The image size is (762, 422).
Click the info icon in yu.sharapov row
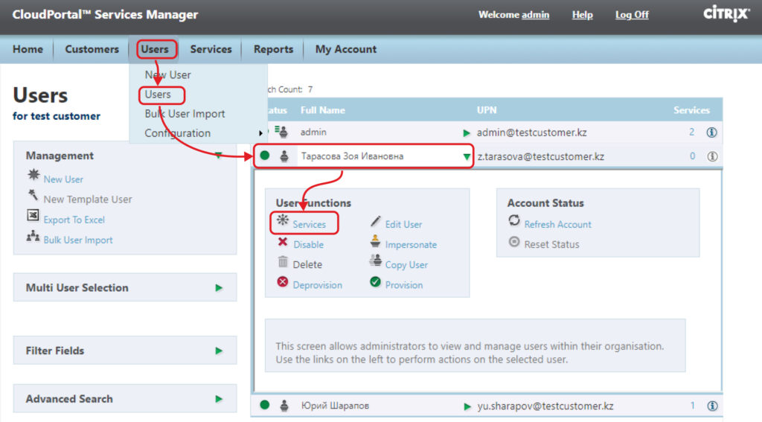pyautogui.click(x=712, y=406)
